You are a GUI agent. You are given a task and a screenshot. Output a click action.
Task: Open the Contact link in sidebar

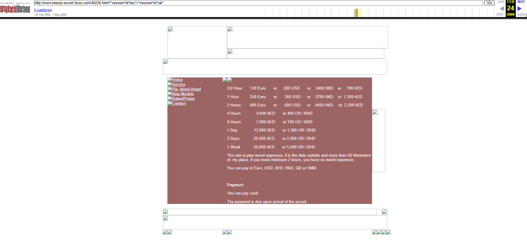point(179,104)
